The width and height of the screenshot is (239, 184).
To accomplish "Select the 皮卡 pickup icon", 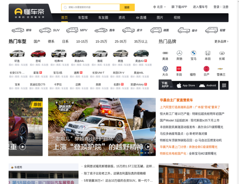I will pos(128,30).
